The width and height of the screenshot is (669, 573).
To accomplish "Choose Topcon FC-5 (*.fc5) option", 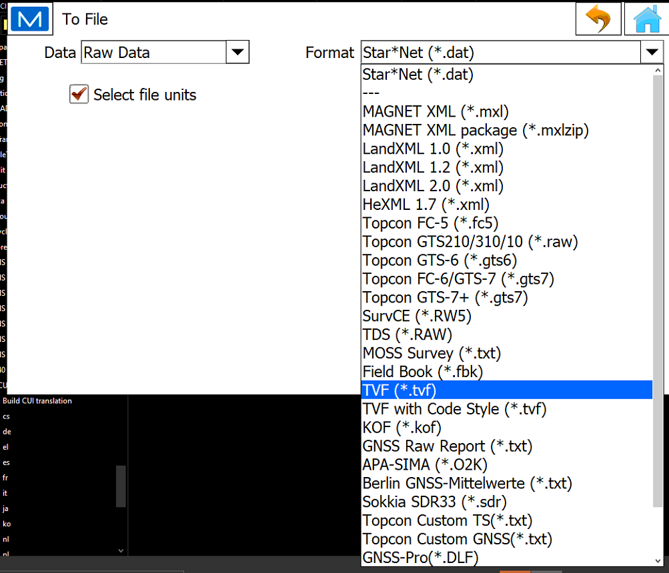I will click(507, 223).
